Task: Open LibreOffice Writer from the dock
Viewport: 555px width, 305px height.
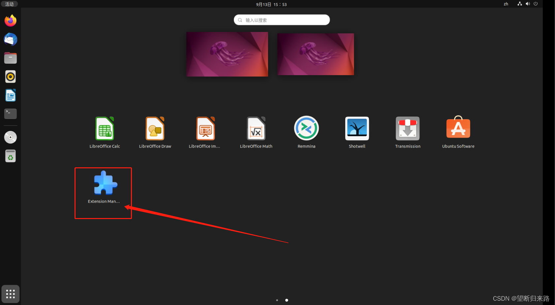Action: click(11, 96)
